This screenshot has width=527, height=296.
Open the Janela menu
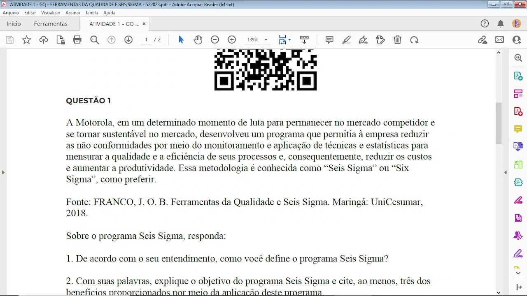click(x=92, y=13)
